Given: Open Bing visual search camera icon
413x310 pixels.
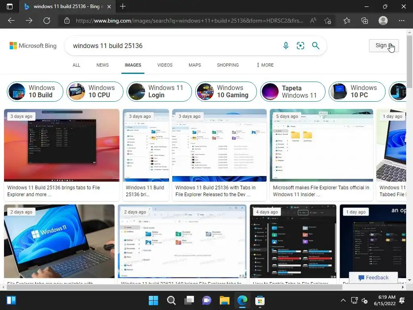Looking at the screenshot, I should click(300, 46).
